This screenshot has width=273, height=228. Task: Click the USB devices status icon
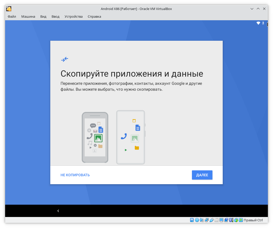pos(211,220)
